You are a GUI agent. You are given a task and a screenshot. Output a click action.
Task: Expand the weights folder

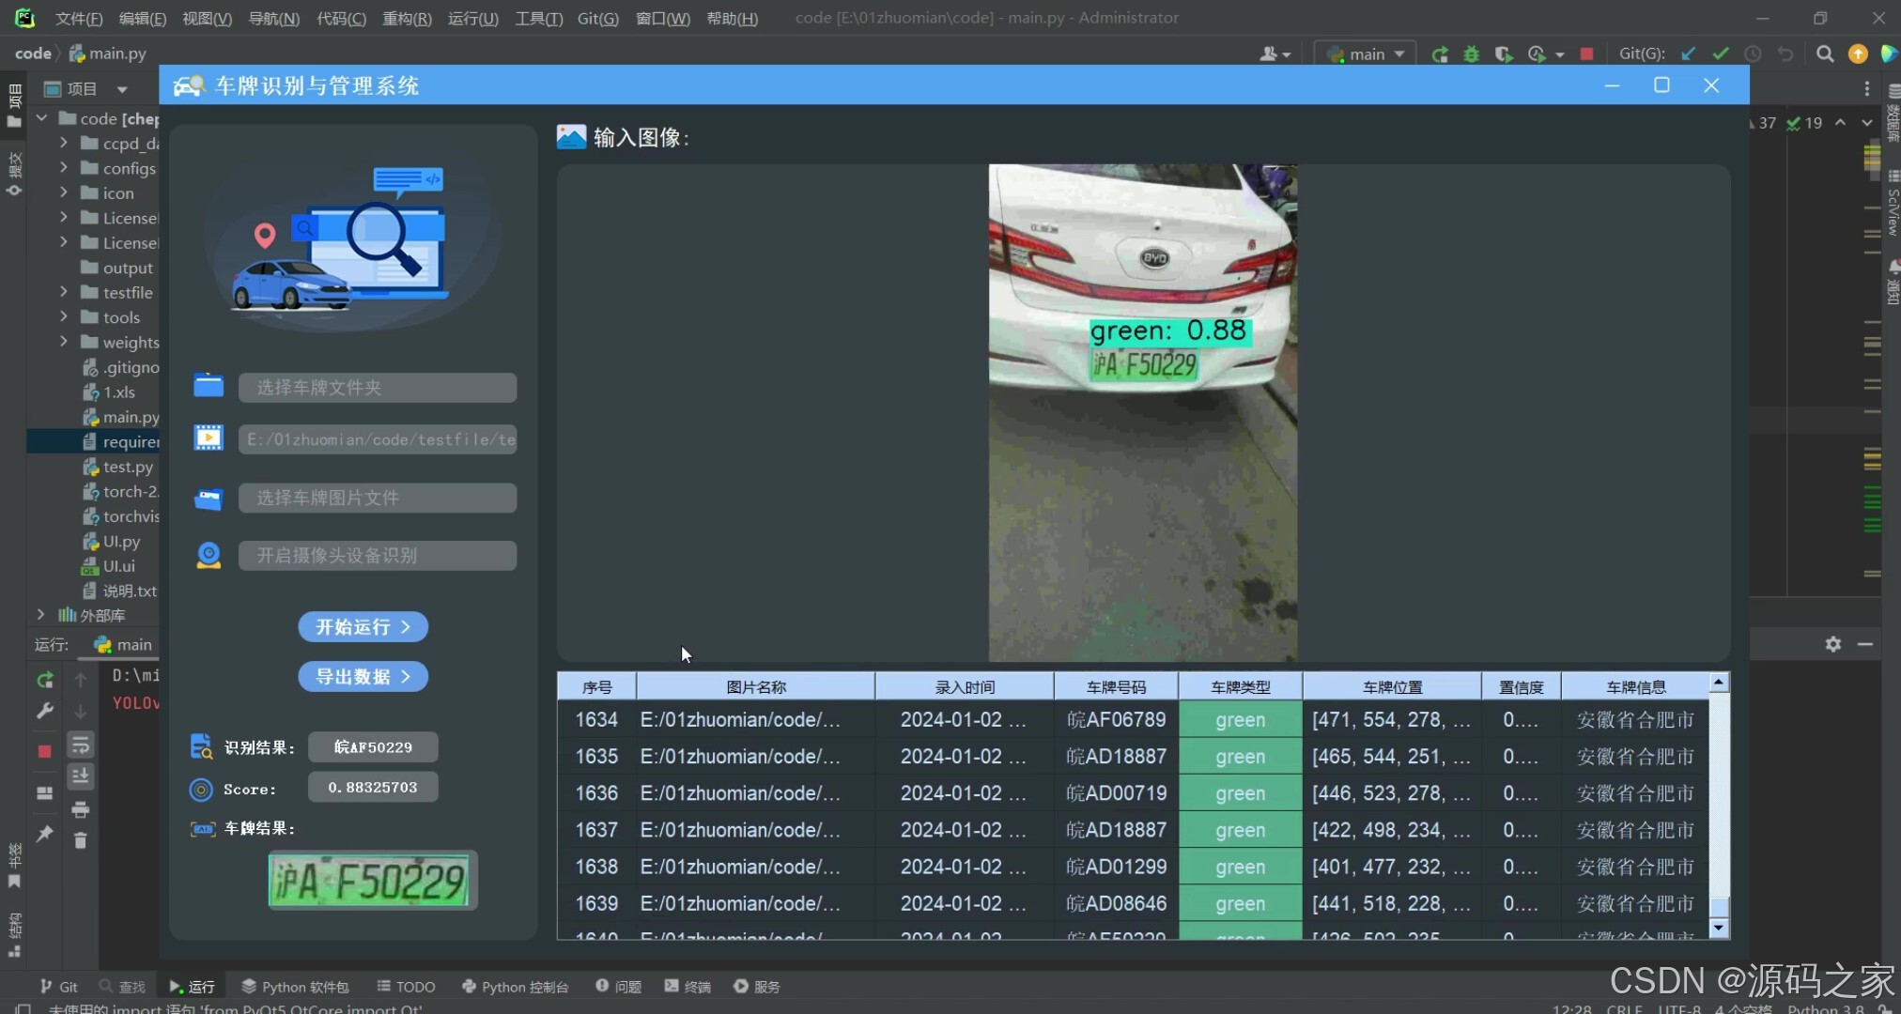click(x=63, y=342)
